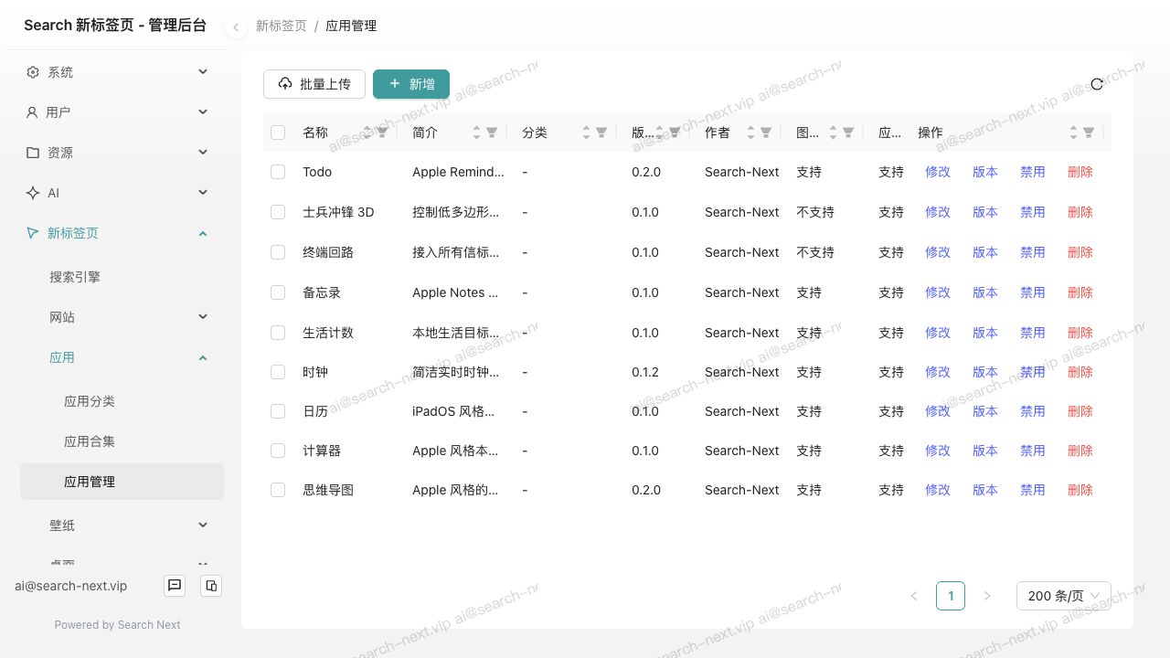This screenshot has height=658, width=1170.
Task: Click the user icon beside 用户
Action: click(32, 112)
